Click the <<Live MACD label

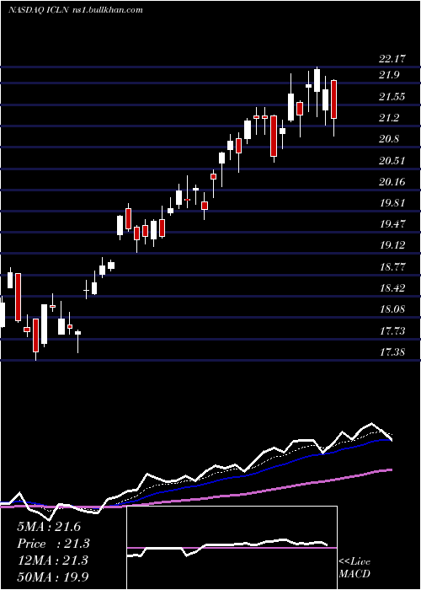354,568
